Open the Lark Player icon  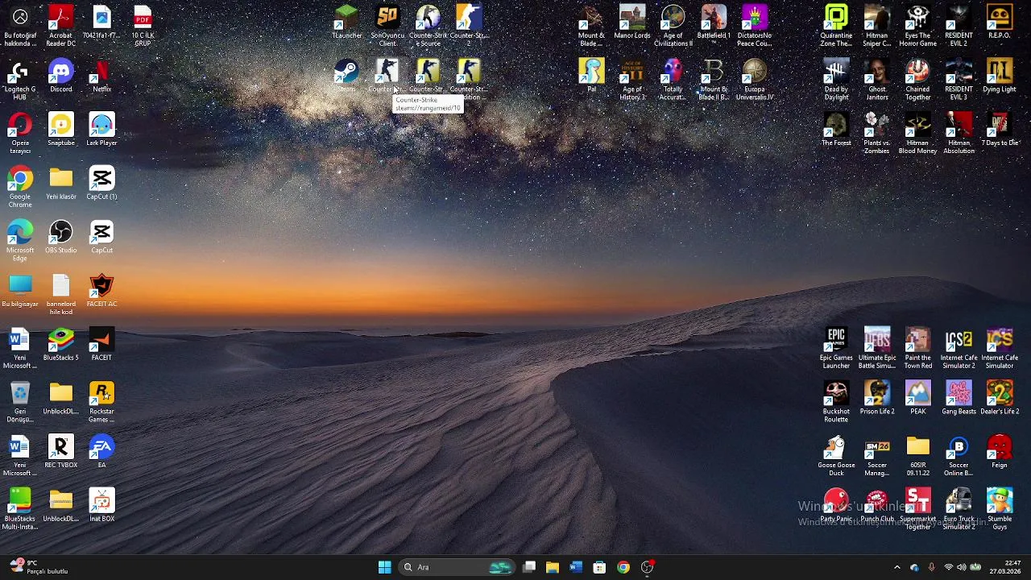tap(101, 130)
